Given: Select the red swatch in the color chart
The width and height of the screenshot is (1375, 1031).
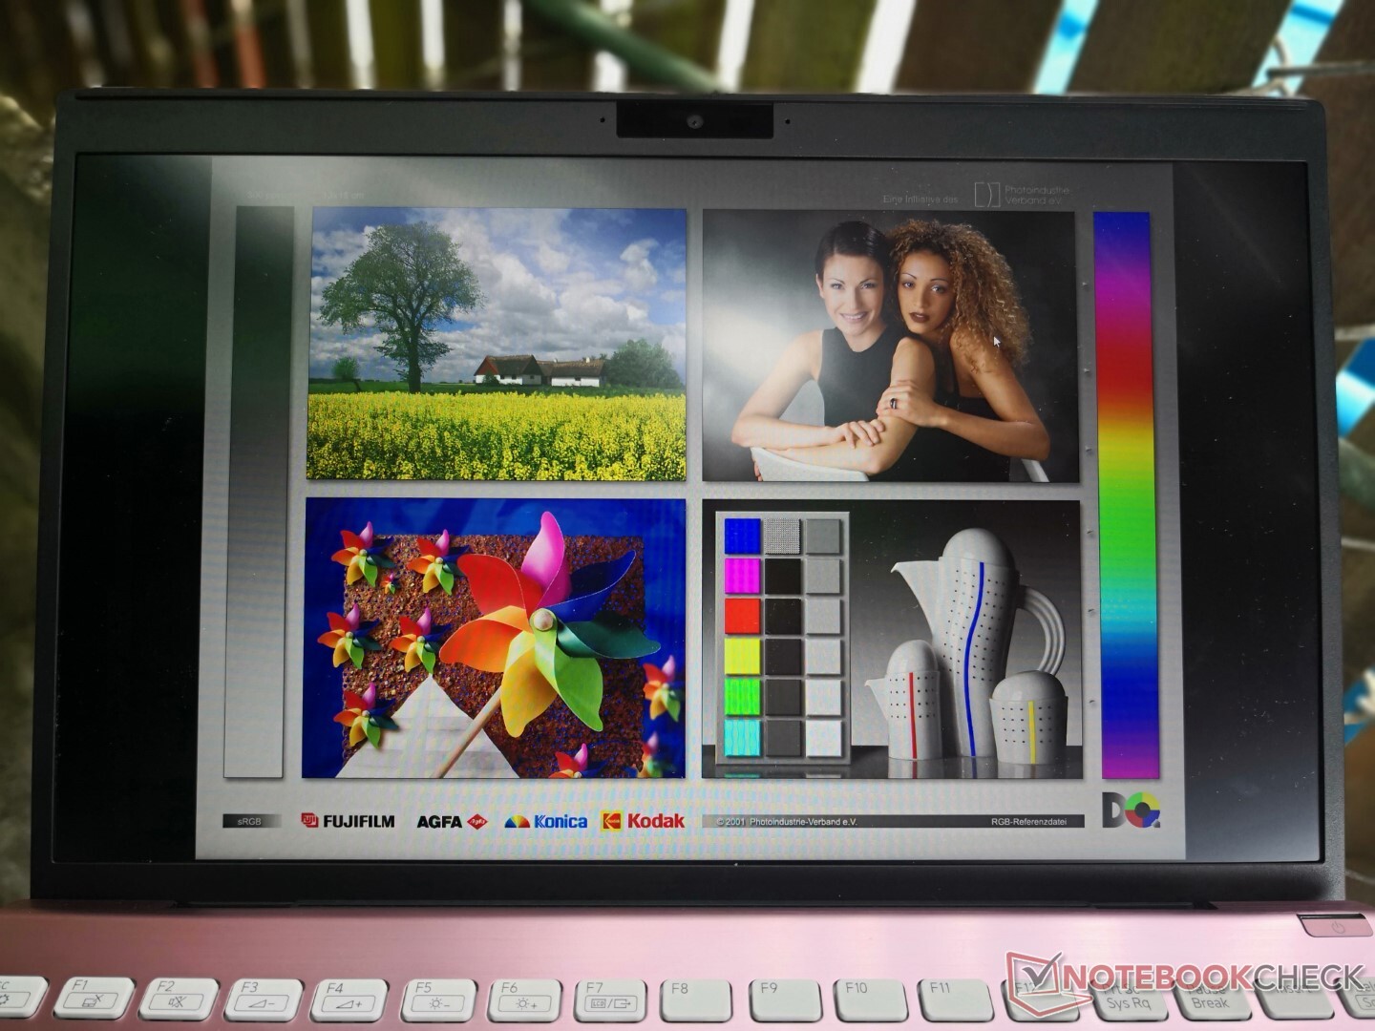Looking at the screenshot, I should (x=742, y=616).
